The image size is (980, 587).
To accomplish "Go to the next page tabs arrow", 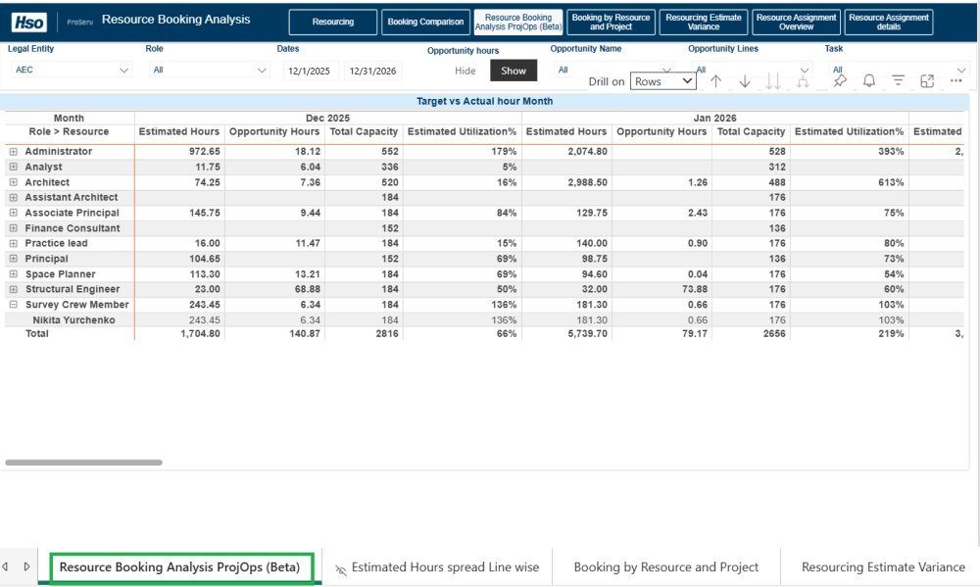I will point(26,566).
